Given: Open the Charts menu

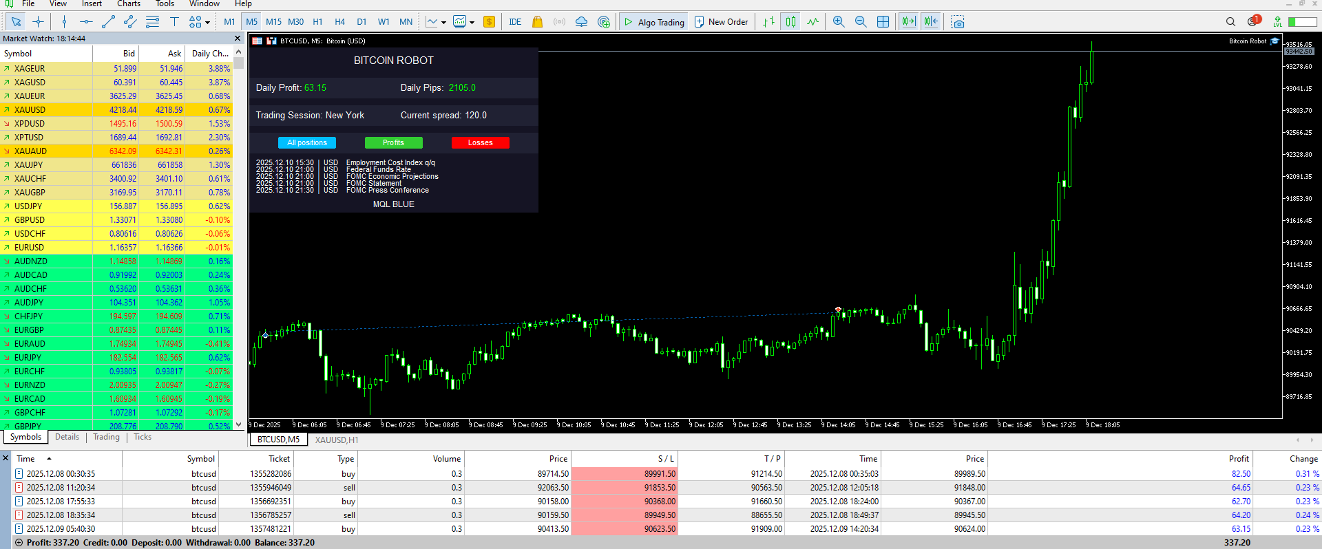Looking at the screenshot, I should [x=128, y=4].
